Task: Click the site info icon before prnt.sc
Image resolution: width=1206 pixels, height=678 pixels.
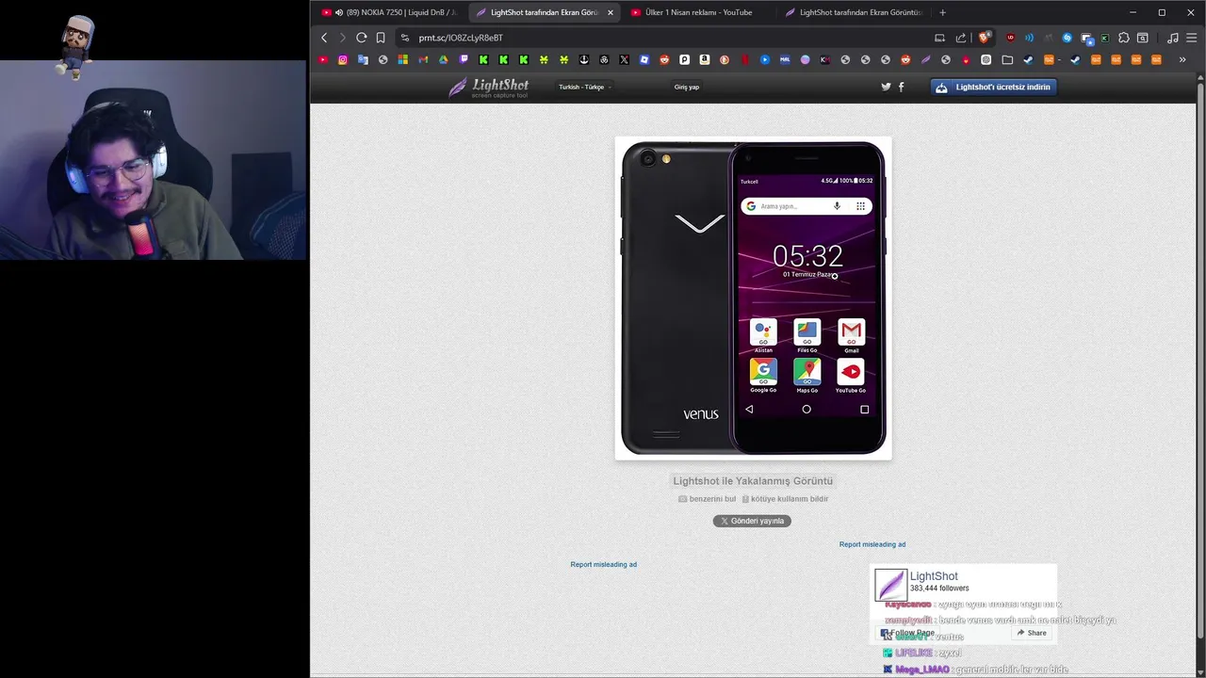Action: tap(405, 38)
